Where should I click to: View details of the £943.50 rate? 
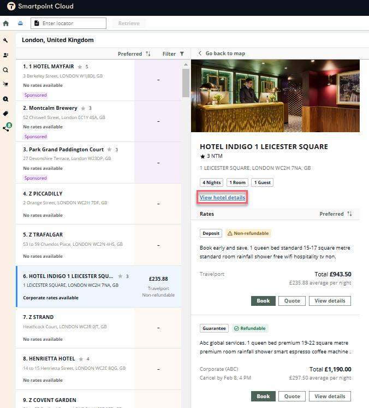point(330,301)
